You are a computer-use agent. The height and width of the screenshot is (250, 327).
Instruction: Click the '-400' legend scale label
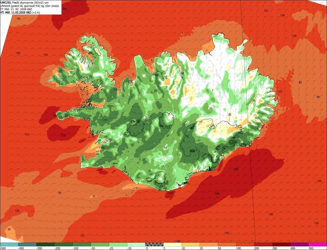tap(21, 248)
